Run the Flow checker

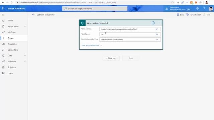pyautogui.click(x=194, y=15)
